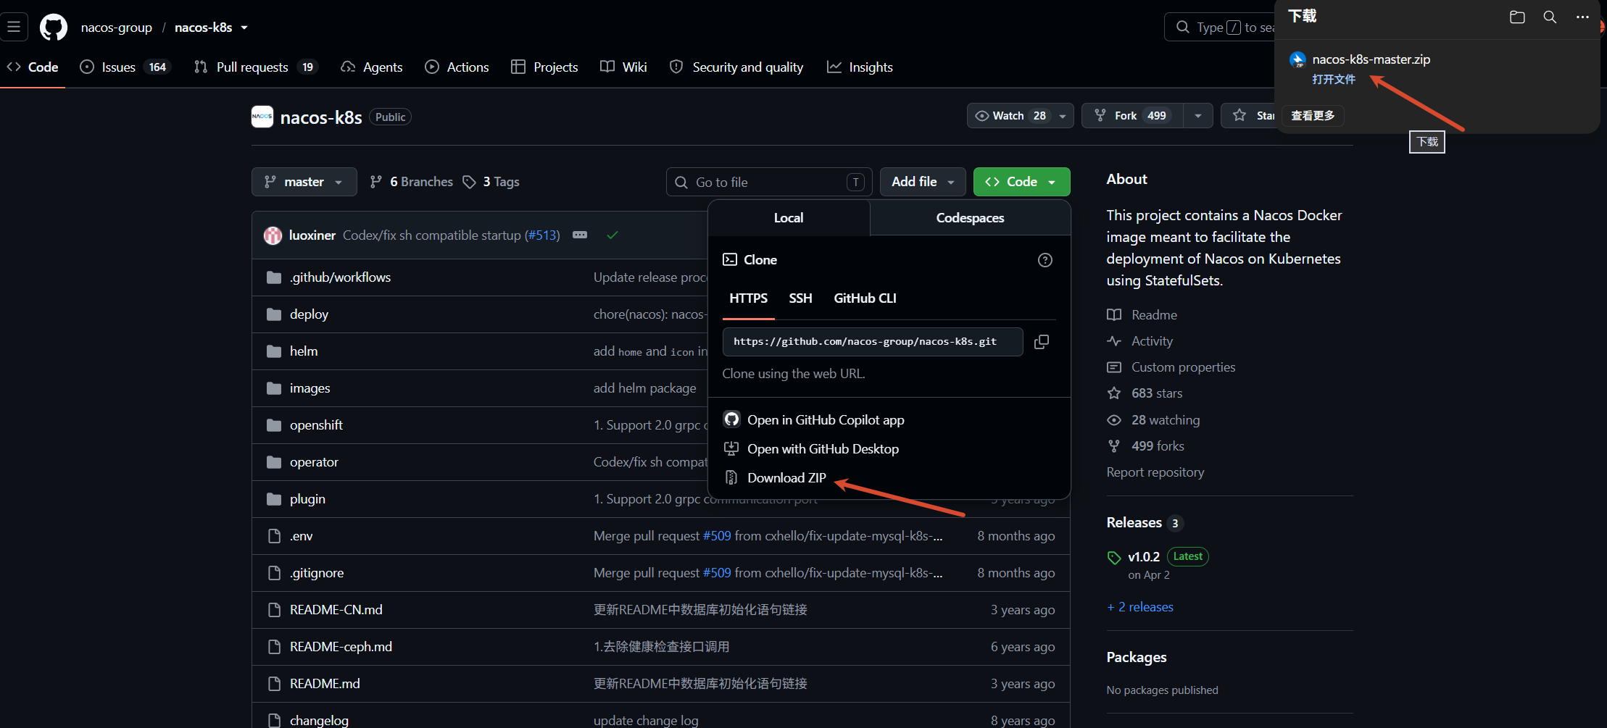Open the openshift folder
1607x728 pixels.
pos(316,425)
